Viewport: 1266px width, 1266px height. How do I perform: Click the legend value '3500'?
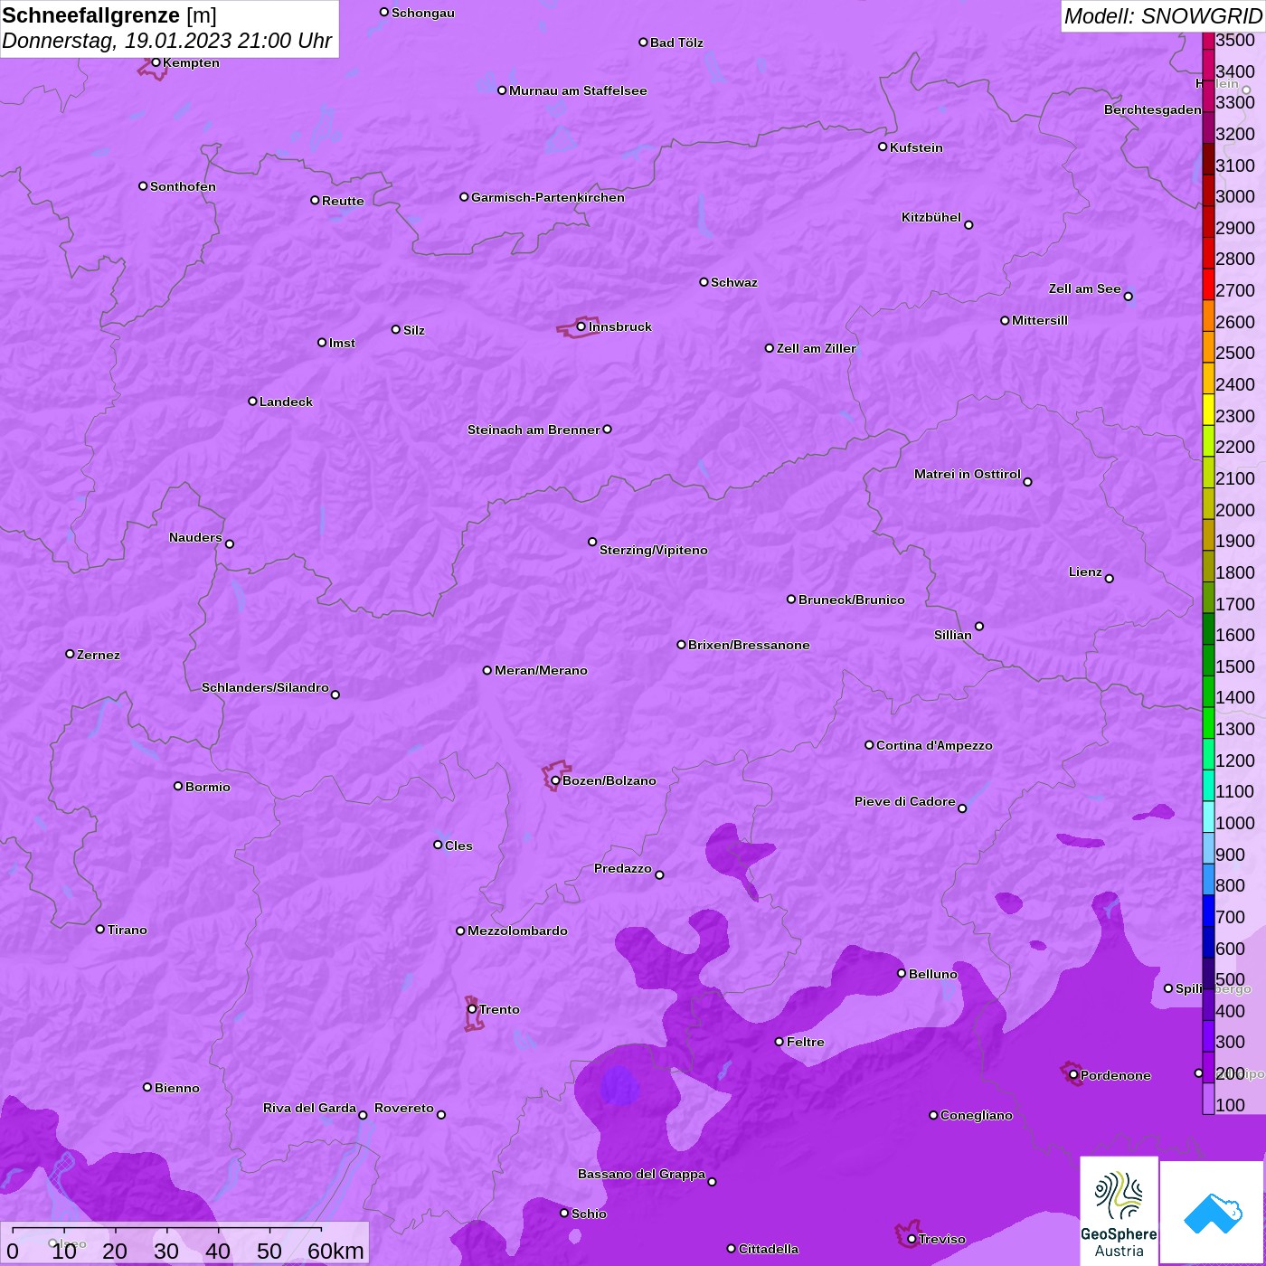(1235, 40)
